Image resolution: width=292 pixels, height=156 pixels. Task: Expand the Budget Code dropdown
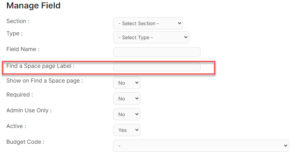[201, 146]
